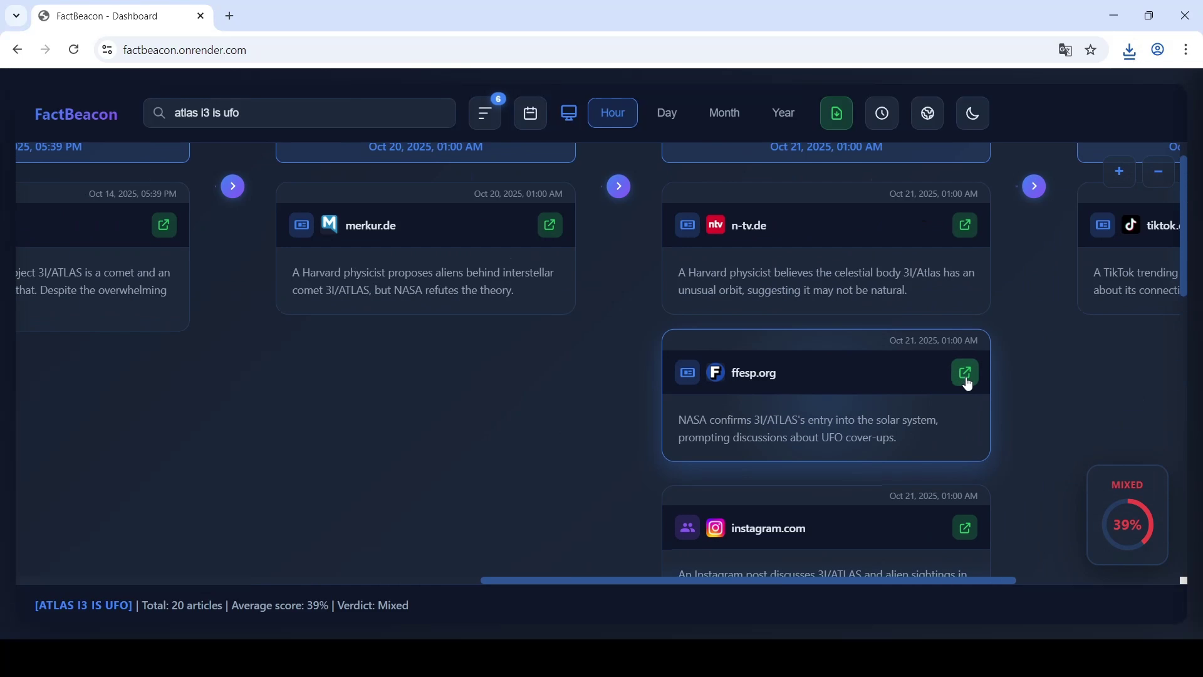The height and width of the screenshot is (677, 1203).
Task: Expand the arrow before Oct 20 column
Action: [232, 186]
